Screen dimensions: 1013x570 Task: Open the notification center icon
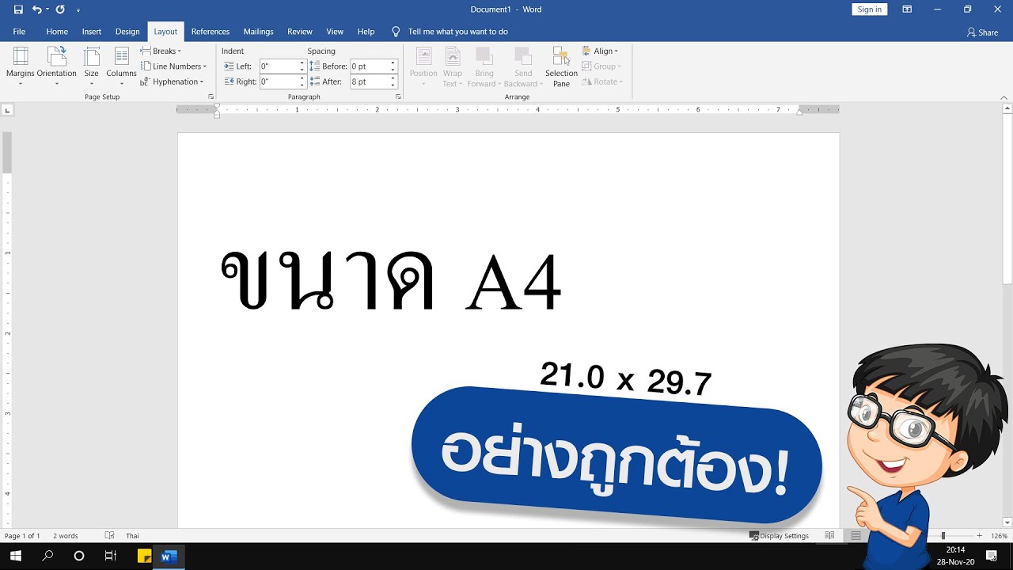(992, 557)
